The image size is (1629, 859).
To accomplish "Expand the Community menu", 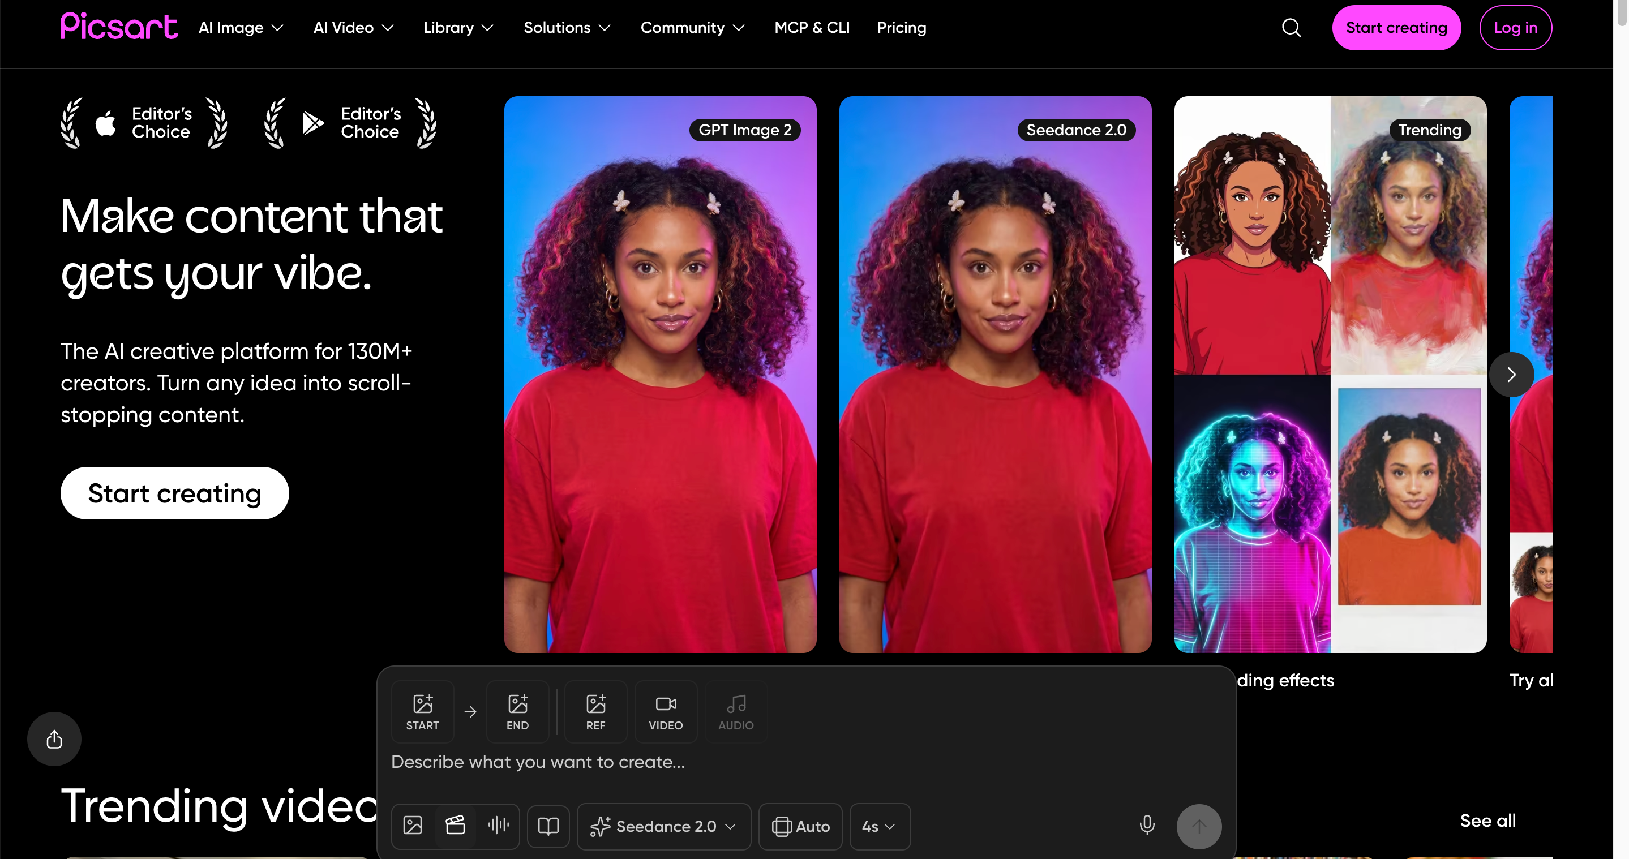I will coord(693,28).
